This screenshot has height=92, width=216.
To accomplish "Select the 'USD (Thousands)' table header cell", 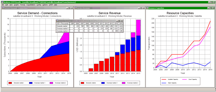I will coord(63,24).
